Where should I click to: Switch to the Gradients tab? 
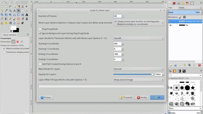(x=179, y=71)
